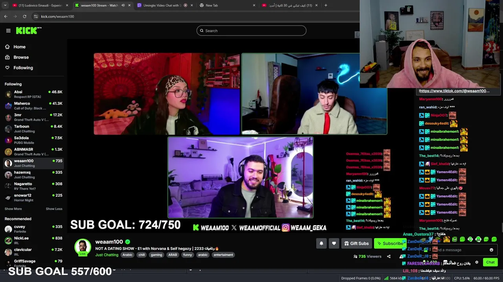Open recommended channel NickLee
The image size is (503, 282).
[x=33, y=240]
